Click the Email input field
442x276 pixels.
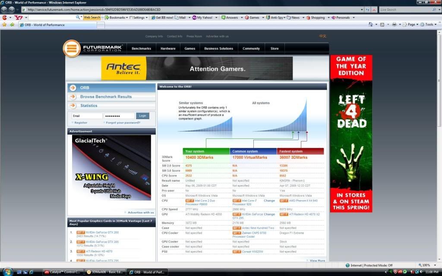coord(87,116)
